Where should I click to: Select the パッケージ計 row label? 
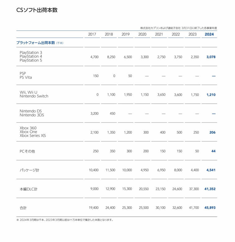tap(29, 170)
